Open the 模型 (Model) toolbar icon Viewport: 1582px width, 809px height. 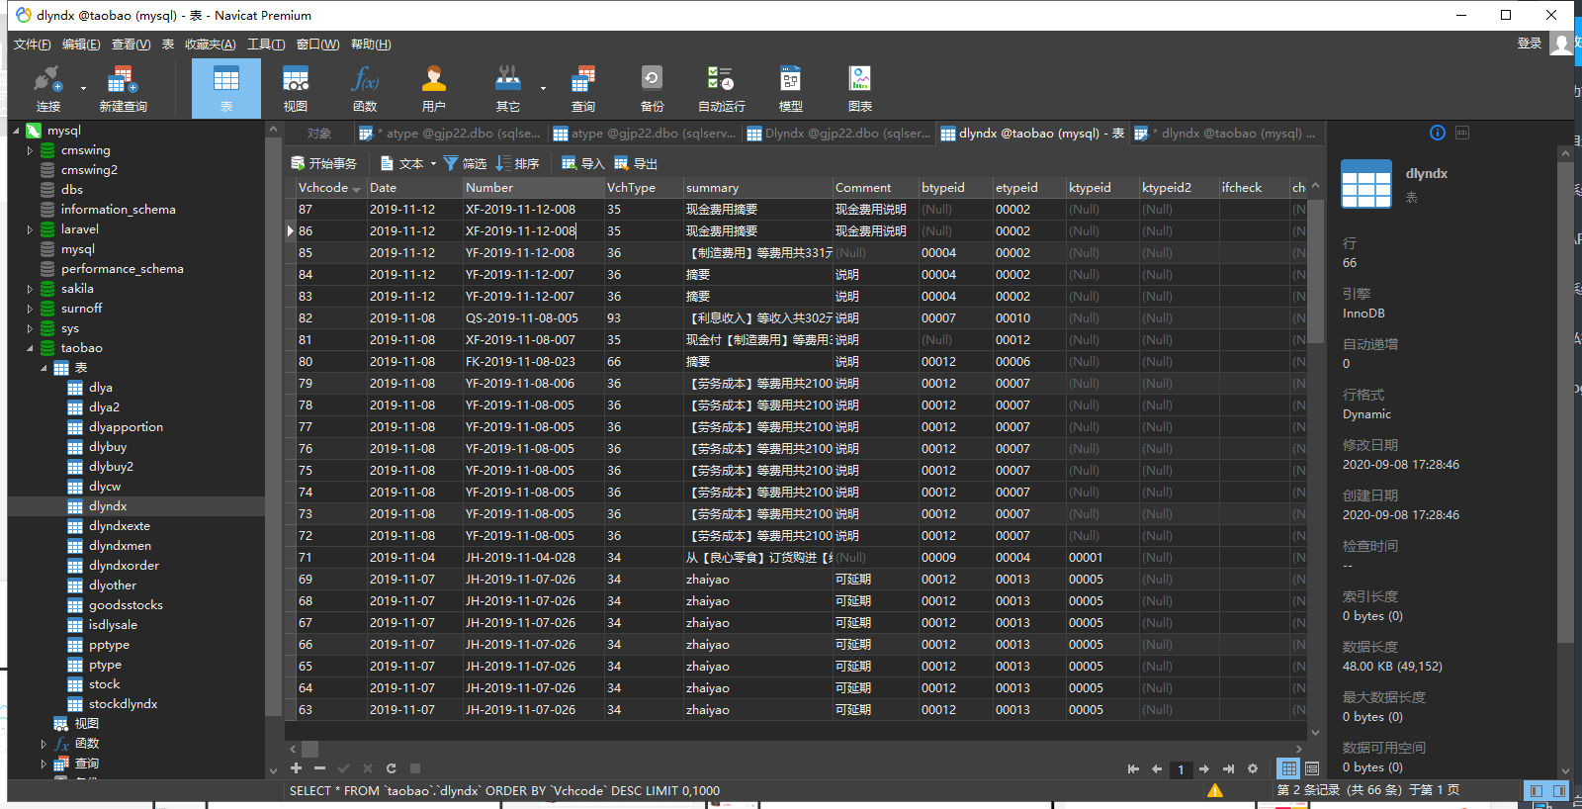(790, 89)
